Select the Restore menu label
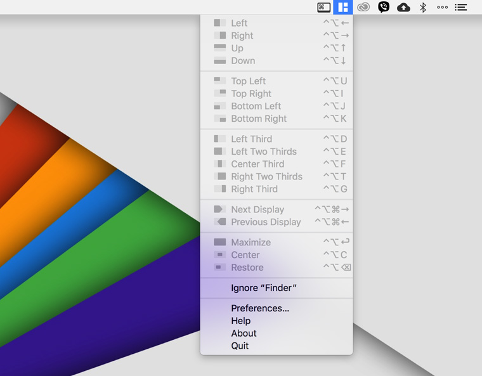Screen dimensions: 482x376 pos(247,268)
